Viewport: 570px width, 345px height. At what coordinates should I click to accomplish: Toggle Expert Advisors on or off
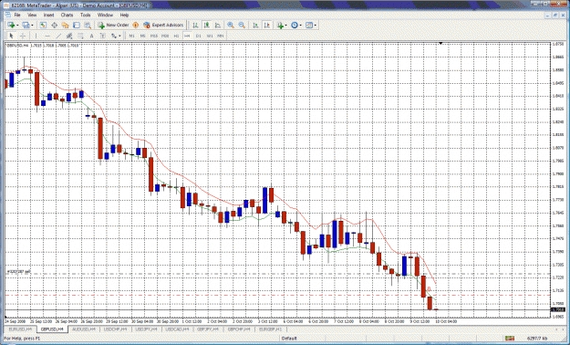click(x=163, y=26)
